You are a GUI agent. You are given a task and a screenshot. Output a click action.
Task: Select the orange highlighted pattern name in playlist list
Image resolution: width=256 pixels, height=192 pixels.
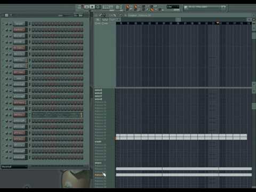pyautogui.click(x=99, y=175)
